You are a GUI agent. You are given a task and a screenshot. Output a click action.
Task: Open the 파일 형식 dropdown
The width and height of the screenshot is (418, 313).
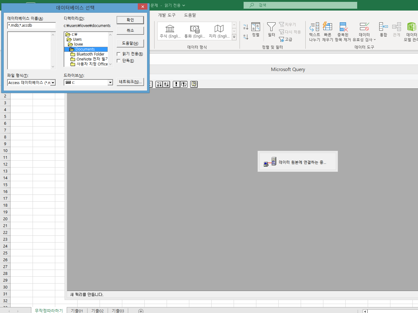[53, 83]
